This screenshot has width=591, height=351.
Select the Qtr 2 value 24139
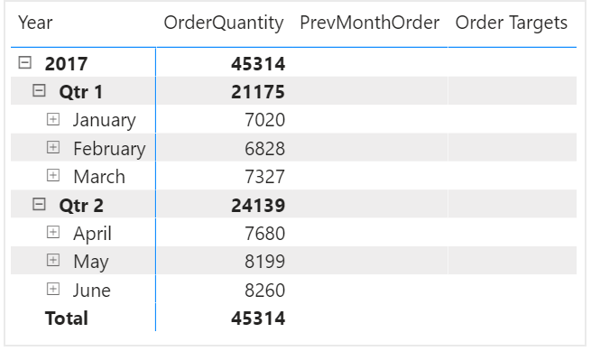[x=258, y=205]
